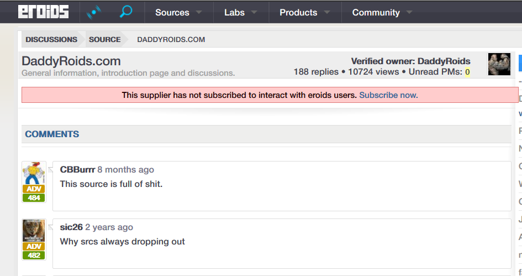View DaddyRoids owner avatar thumbnail
The width and height of the screenshot is (522, 276).
(x=499, y=64)
